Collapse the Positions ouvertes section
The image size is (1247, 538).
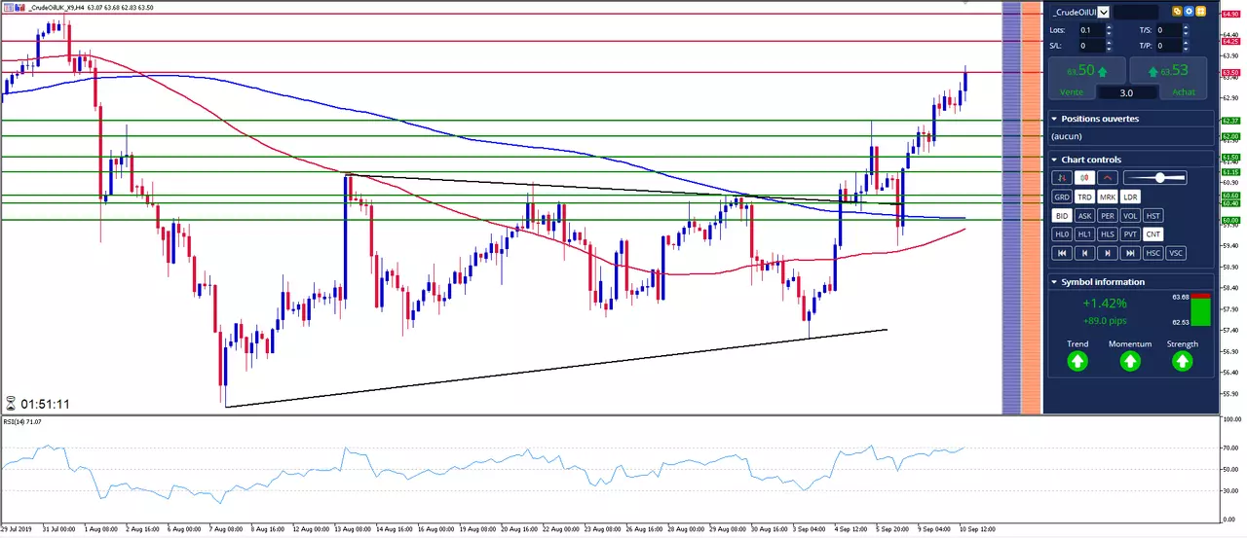(1054, 119)
